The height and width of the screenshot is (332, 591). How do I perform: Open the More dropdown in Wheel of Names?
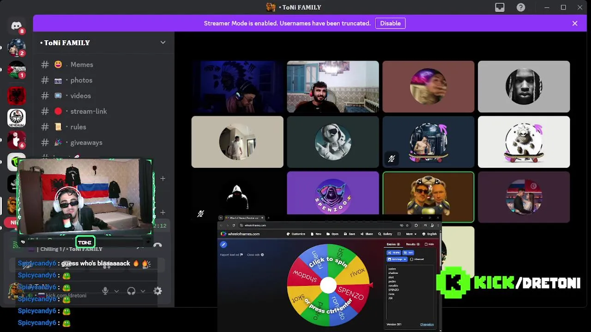tap(411, 234)
